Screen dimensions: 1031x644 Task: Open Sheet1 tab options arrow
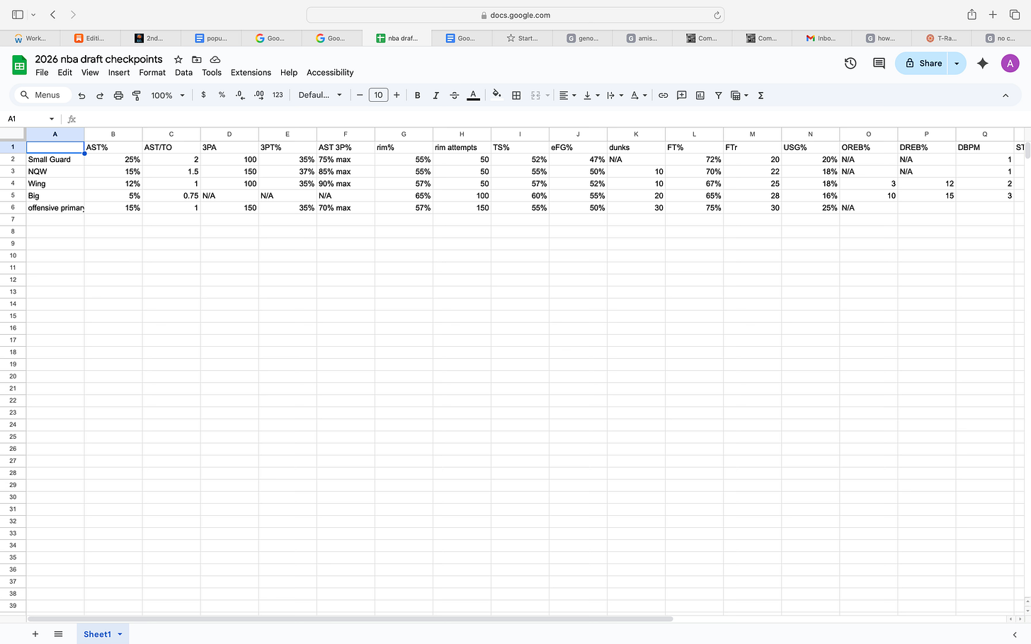[120, 634]
